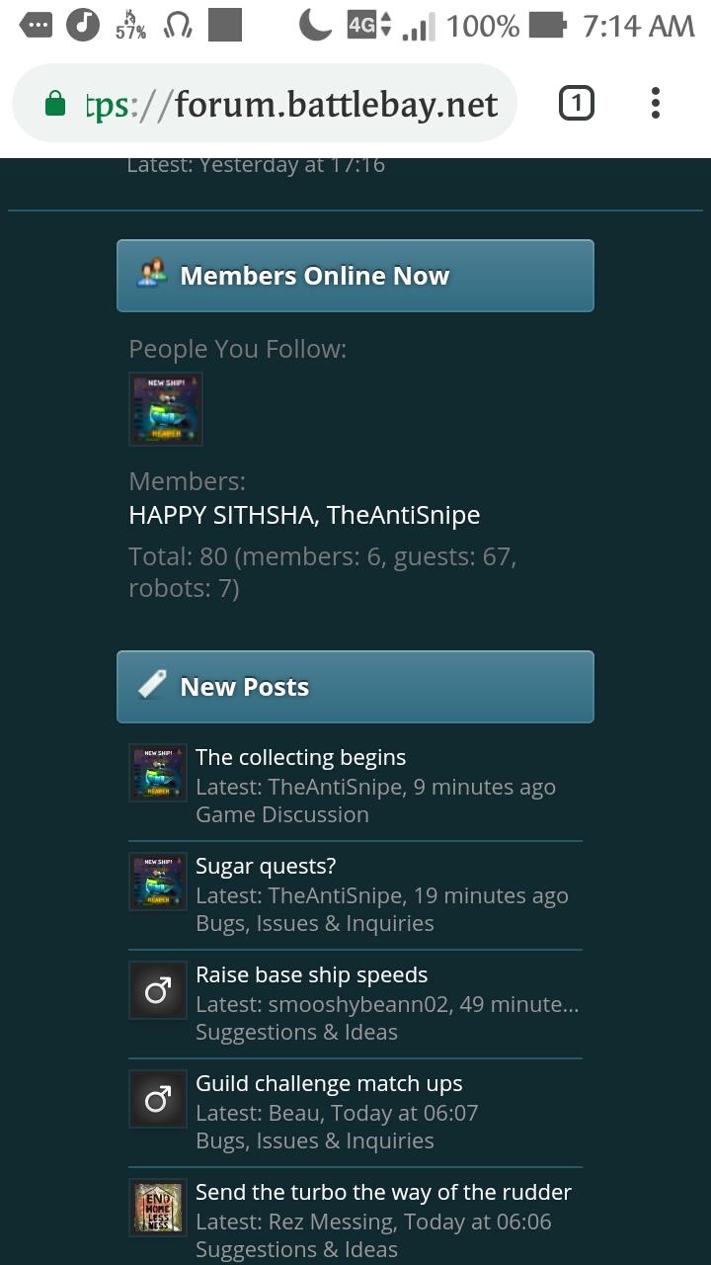
Task: Tap avatar beside "Send the turbo" thread
Action: tap(158, 1208)
